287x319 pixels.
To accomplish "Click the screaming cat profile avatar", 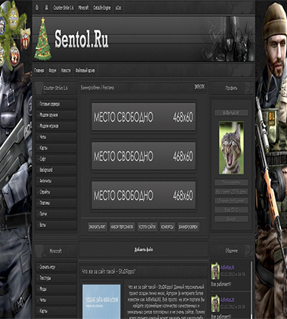I will pos(231,148).
